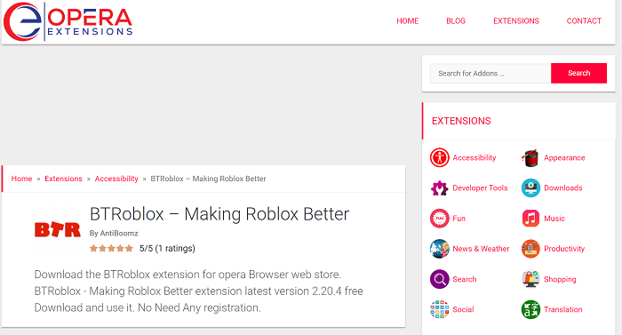Open the Appearance category icon
The image size is (622, 335).
pyautogui.click(x=530, y=157)
